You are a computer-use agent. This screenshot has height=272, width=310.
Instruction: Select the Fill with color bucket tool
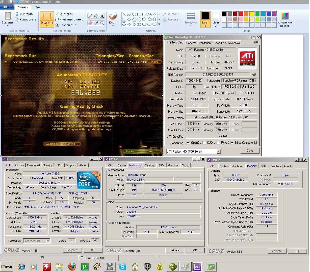pyautogui.click(x=96, y=16)
